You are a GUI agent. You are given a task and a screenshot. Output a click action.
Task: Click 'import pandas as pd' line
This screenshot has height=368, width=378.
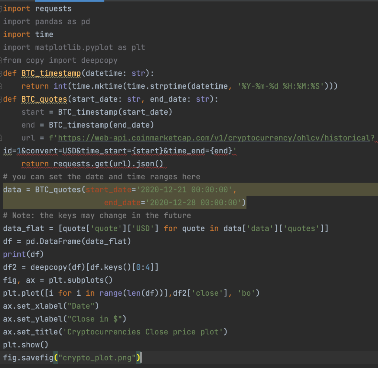47,22
